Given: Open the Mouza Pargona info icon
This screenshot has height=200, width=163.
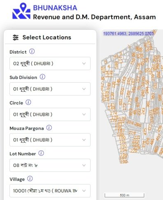Looking at the screenshot, I should click(49, 128).
